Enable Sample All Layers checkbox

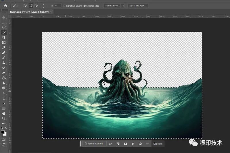[64, 6]
